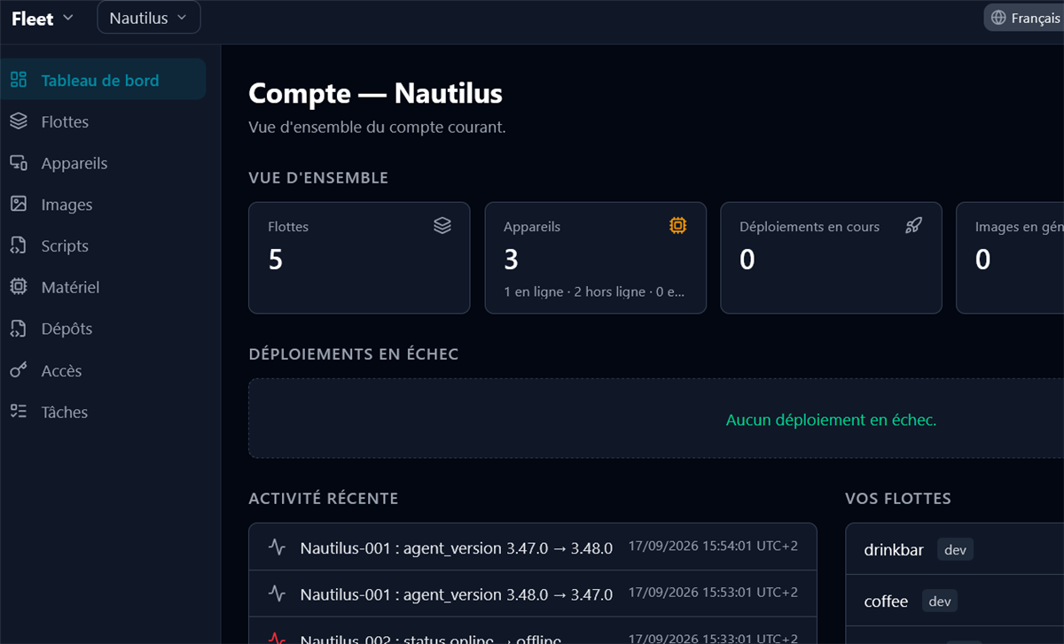The width and height of the screenshot is (1064, 644).
Task: Open the Appareils count card showing 3
Action: click(595, 258)
